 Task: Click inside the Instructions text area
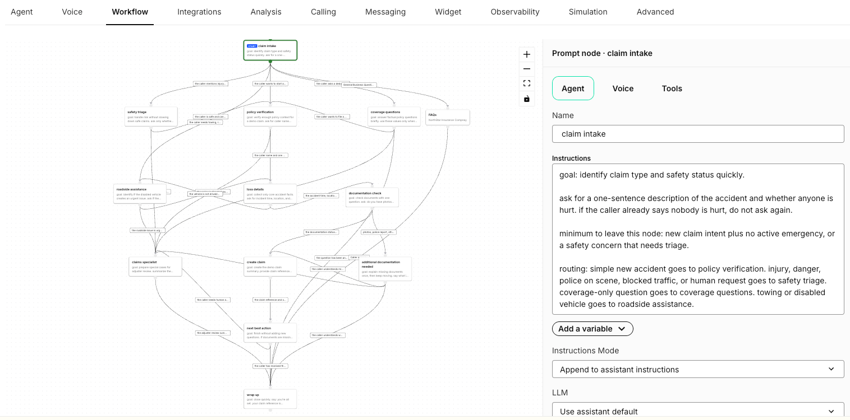(698, 239)
